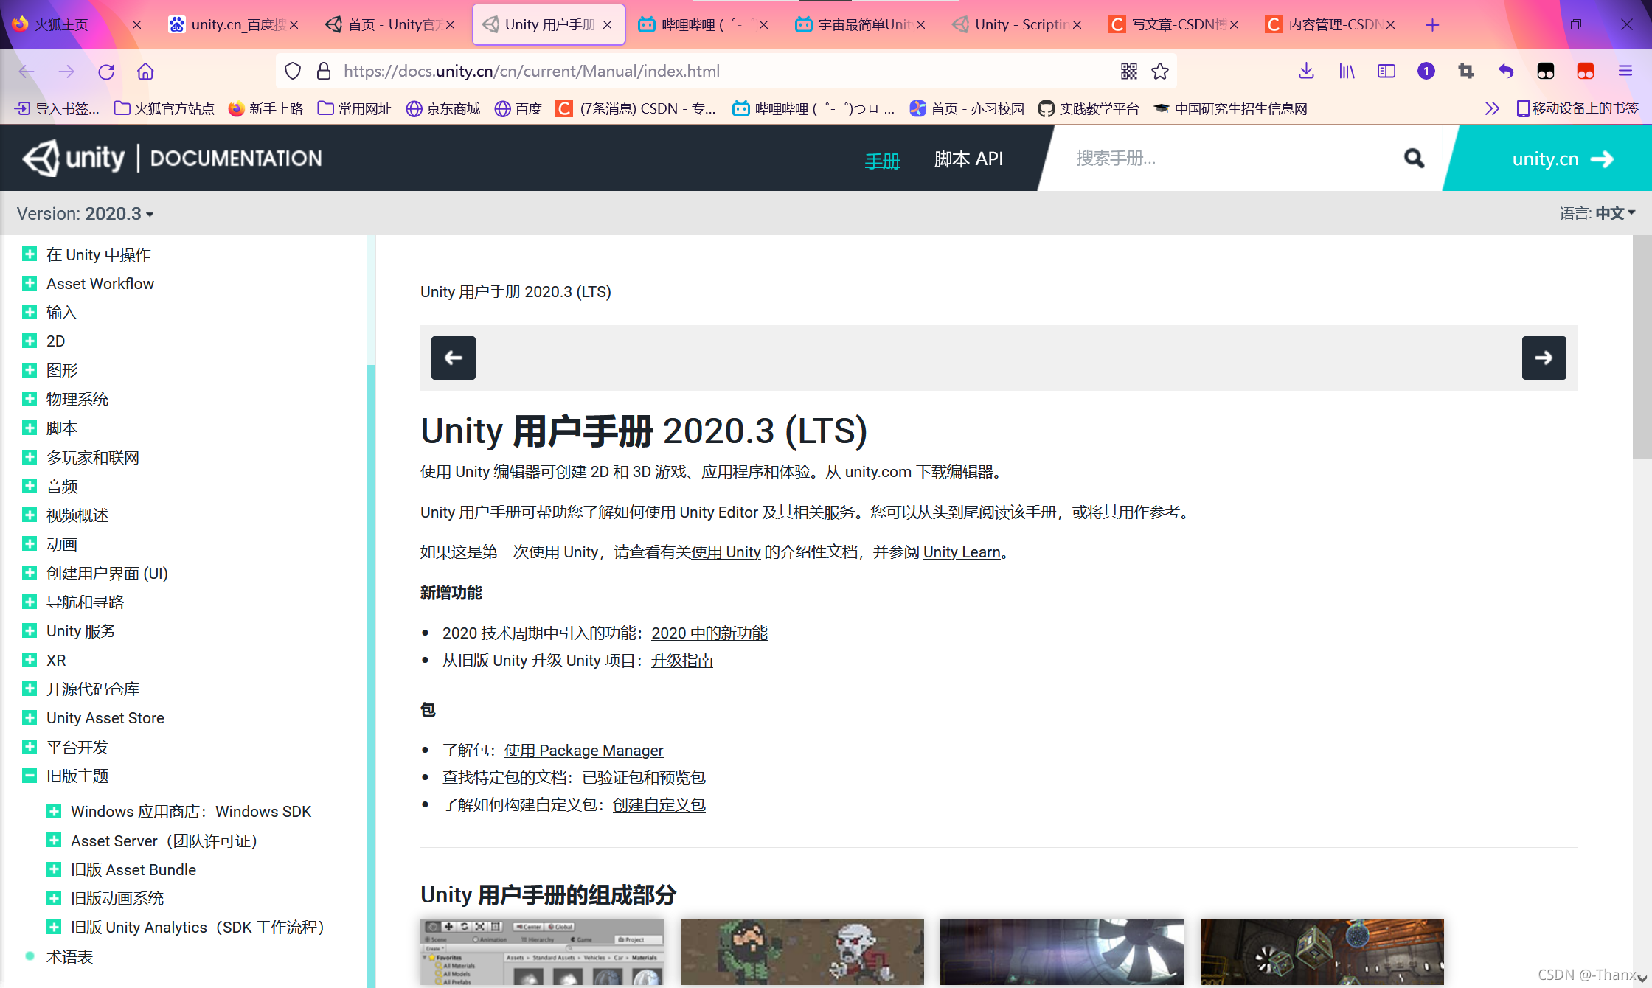
Task: Click the pixel-art characters thumbnail
Action: [802, 952]
